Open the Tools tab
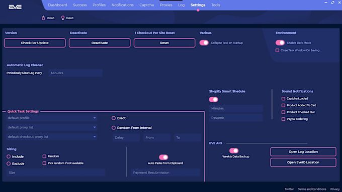 coord(215,5)
